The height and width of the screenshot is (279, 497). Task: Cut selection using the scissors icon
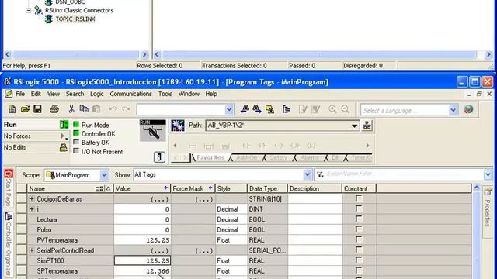[x=71, y=109]
